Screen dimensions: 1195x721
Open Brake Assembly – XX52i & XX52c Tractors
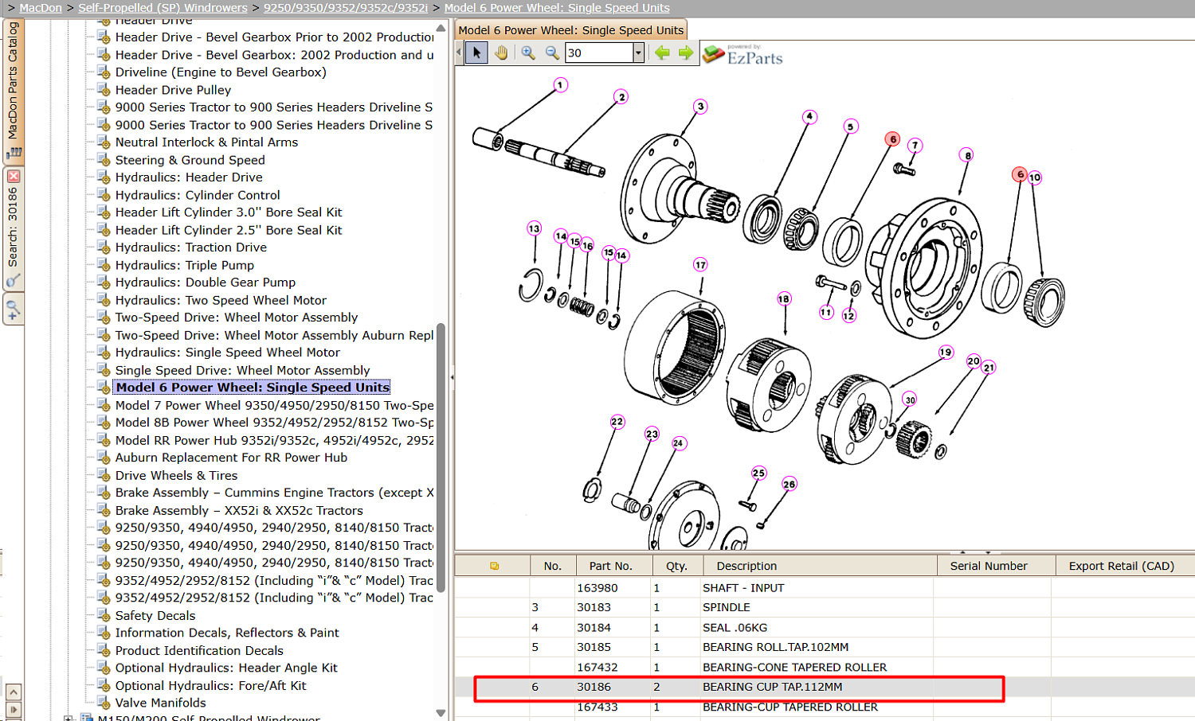pos(239,510)
